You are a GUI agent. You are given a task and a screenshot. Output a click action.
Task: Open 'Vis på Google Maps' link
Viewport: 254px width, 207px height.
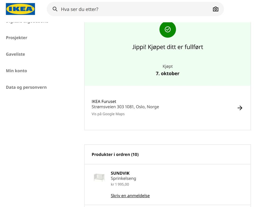pyautogui.click(x=108, y=114)
